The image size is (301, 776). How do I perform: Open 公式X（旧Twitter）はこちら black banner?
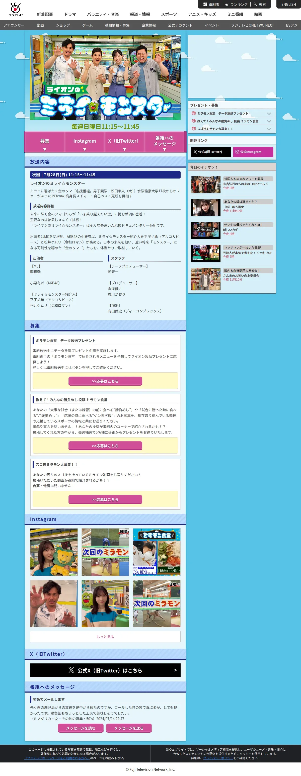point(105,670)
